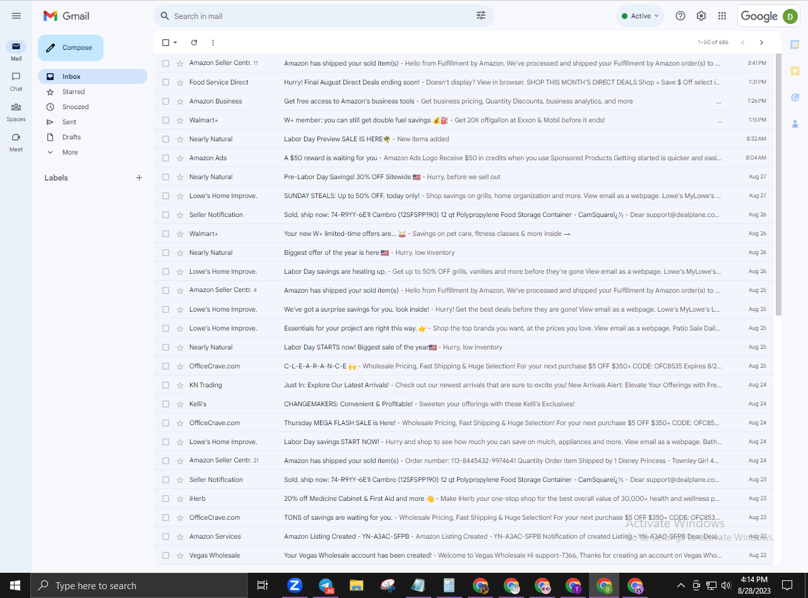Star the iHerb email
Viewport: 808px width, 598px height.
click(x=180, y=498)
